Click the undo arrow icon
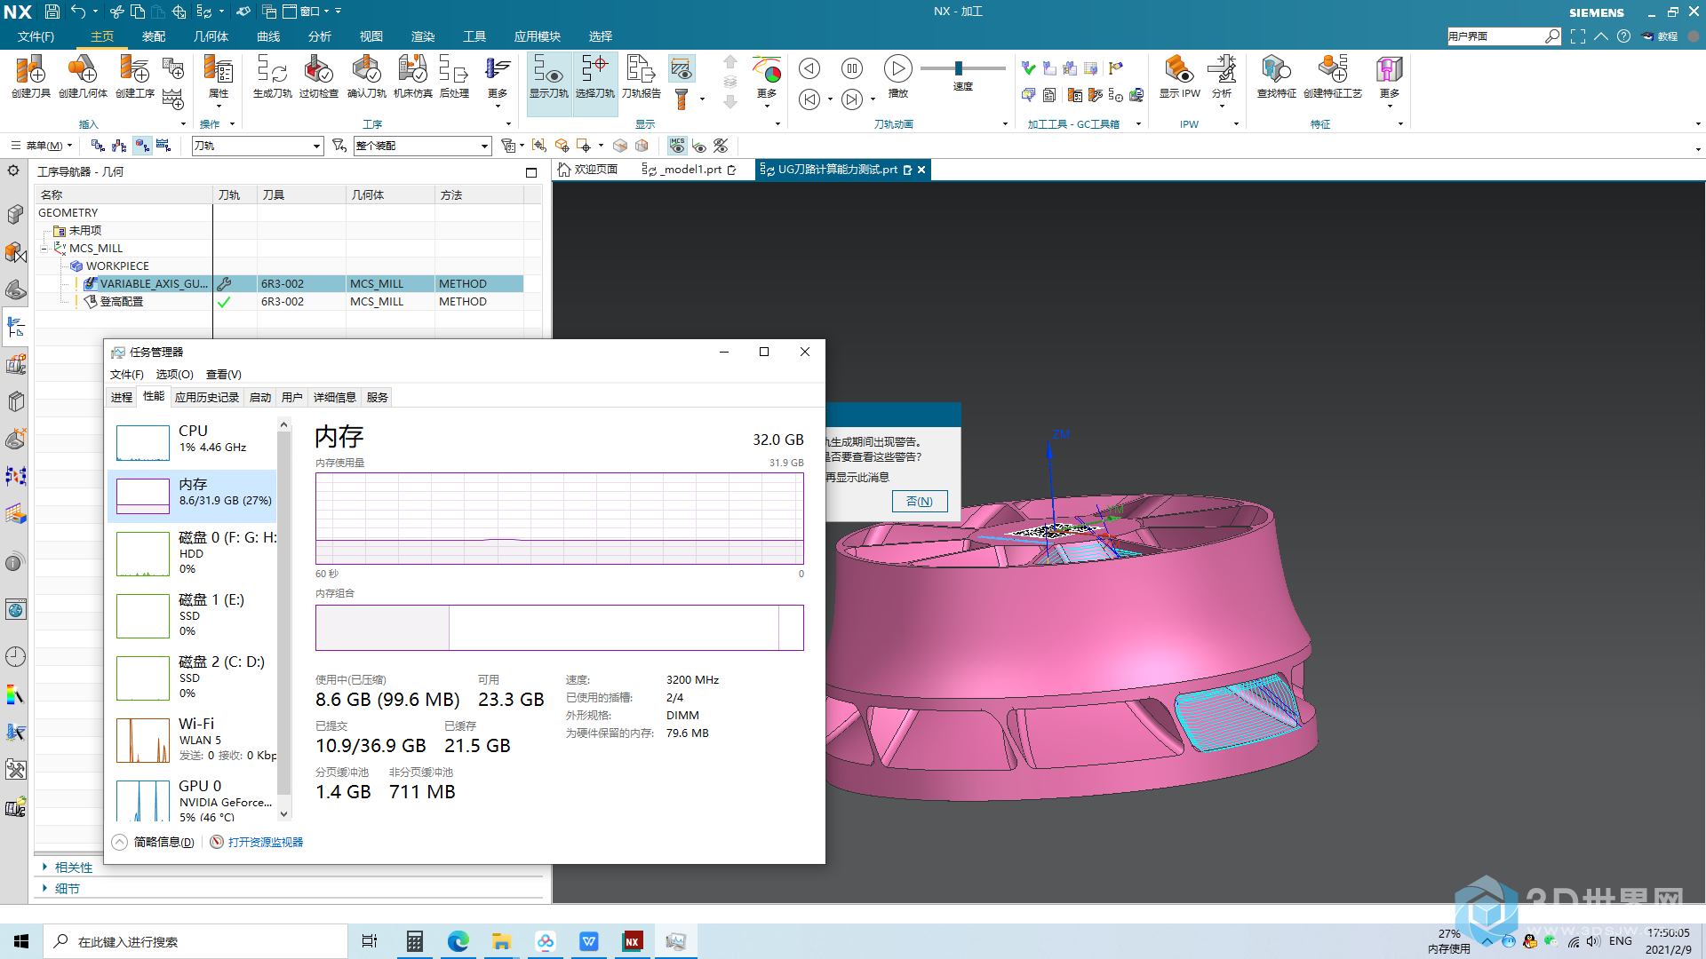 (x=79, y=12)
